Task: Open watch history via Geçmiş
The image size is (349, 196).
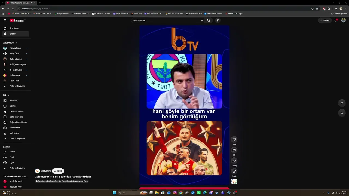Action: click(16, 106)
